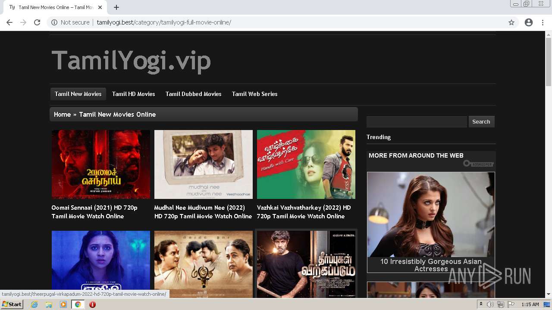Open the network tray icon

pos(500,304)
